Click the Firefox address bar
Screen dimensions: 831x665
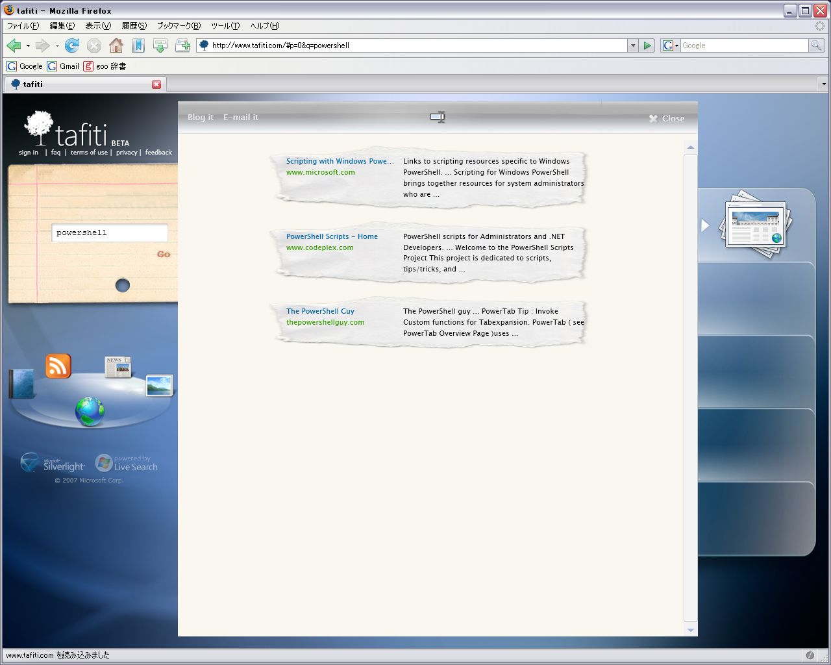412,45
